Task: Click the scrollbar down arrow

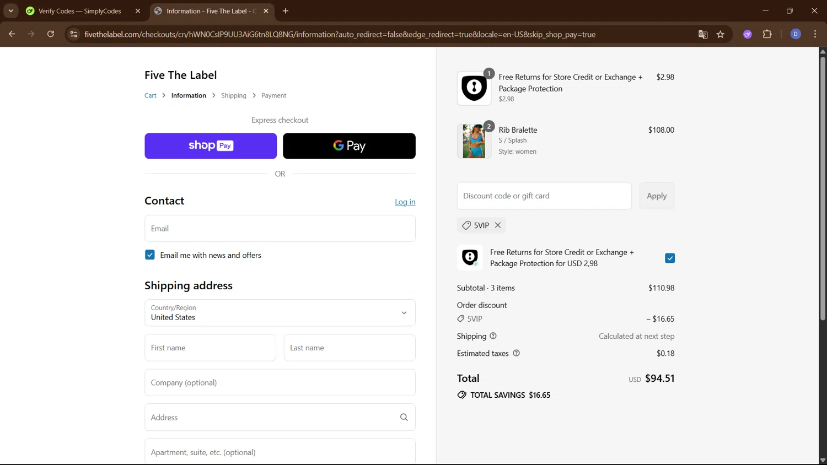Action: [823, 460]
